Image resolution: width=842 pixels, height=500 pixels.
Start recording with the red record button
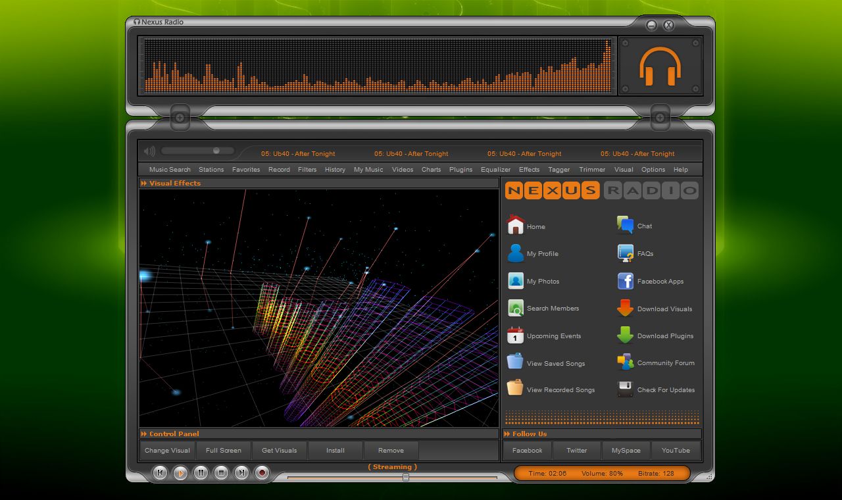click(262, 472)
